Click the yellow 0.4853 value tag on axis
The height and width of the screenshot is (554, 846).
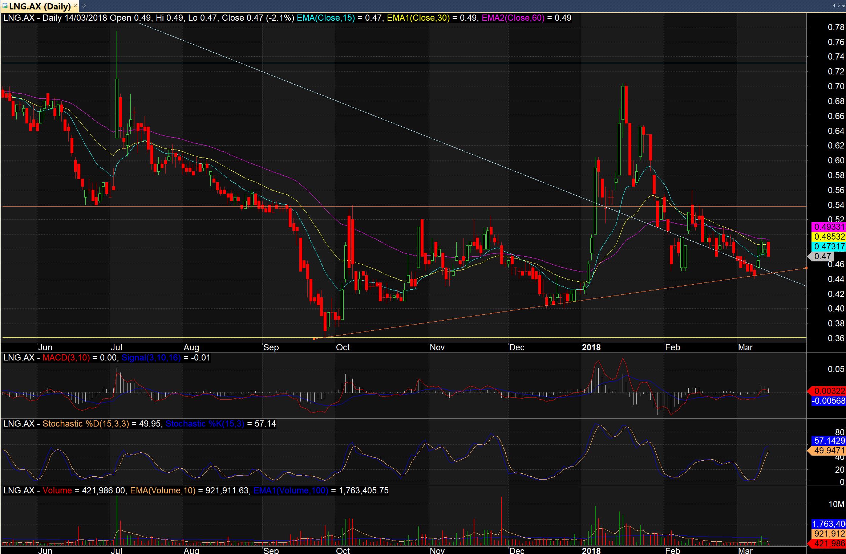828,237
